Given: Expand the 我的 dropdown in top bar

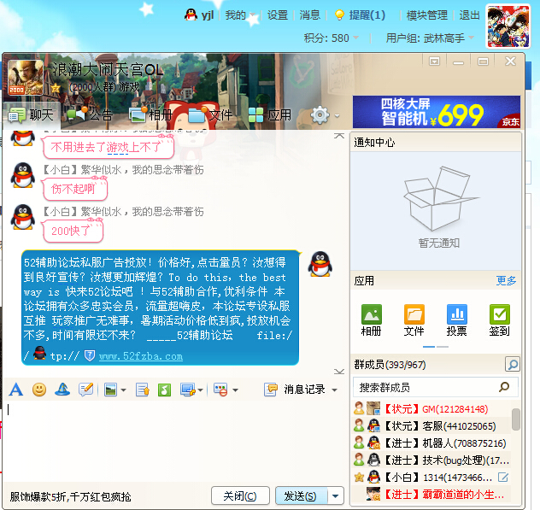Looking at the screenshot, I should pos(253,15).
